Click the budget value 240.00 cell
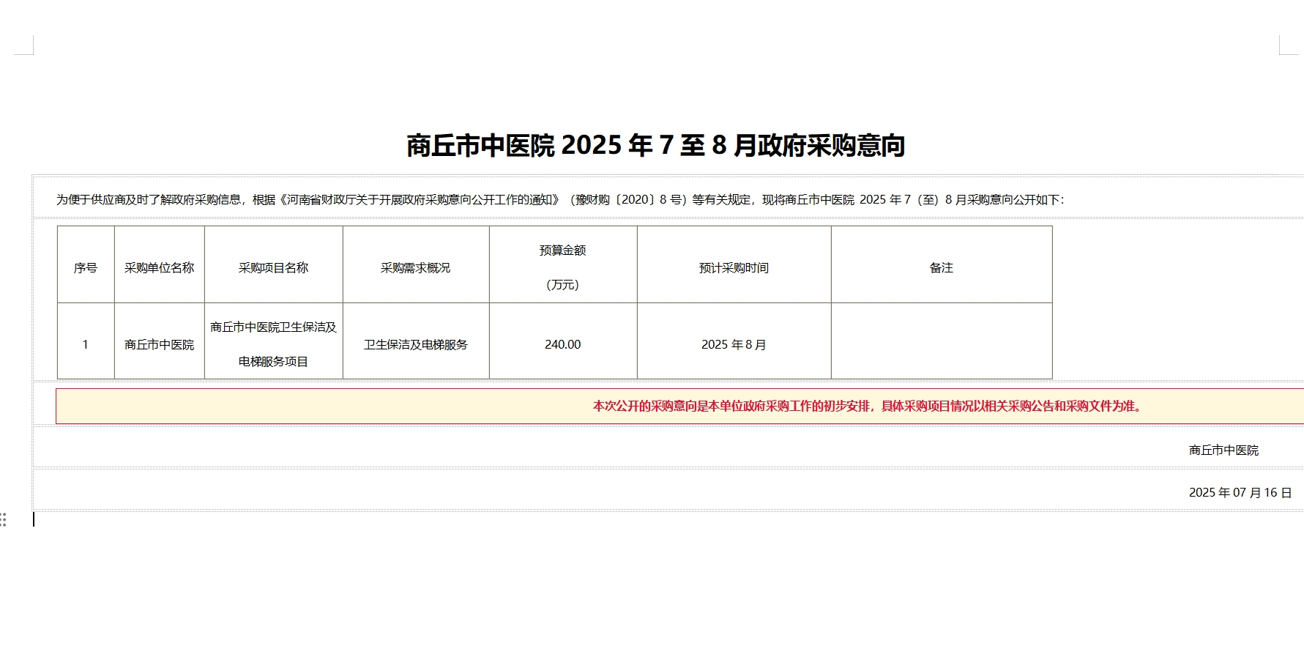 tap(562, 344)
